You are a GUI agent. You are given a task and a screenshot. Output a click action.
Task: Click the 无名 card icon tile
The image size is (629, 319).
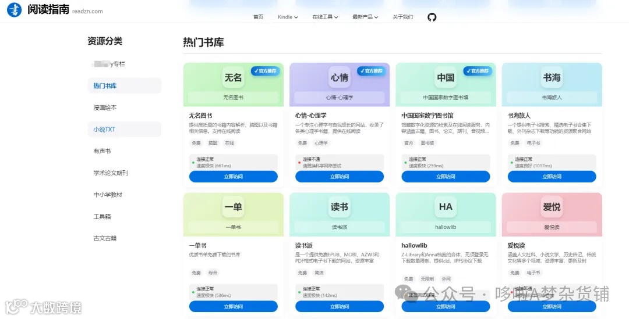(x=233, y=77)
